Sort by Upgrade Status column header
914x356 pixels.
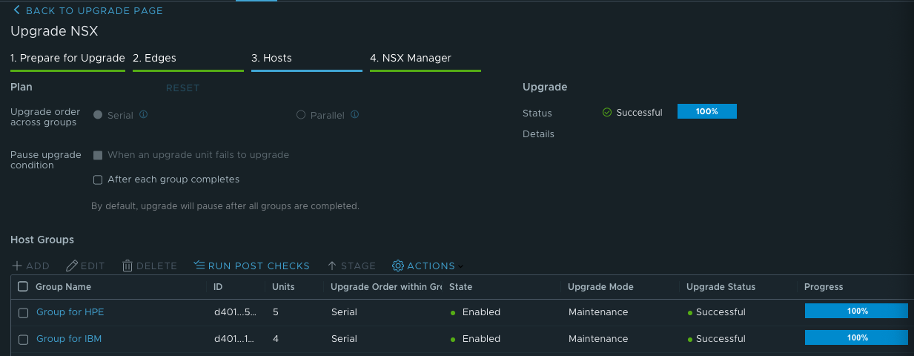(x=721, y=287)
